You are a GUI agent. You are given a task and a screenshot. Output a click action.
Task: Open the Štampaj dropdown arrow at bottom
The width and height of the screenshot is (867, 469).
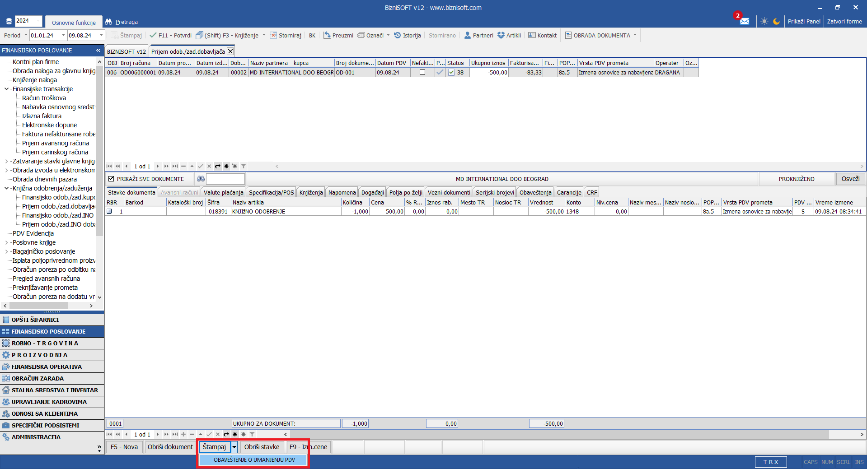tap(234, 447)
